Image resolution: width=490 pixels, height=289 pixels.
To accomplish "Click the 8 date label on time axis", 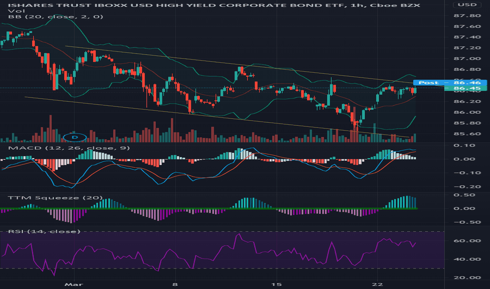I will pos(175,284).
